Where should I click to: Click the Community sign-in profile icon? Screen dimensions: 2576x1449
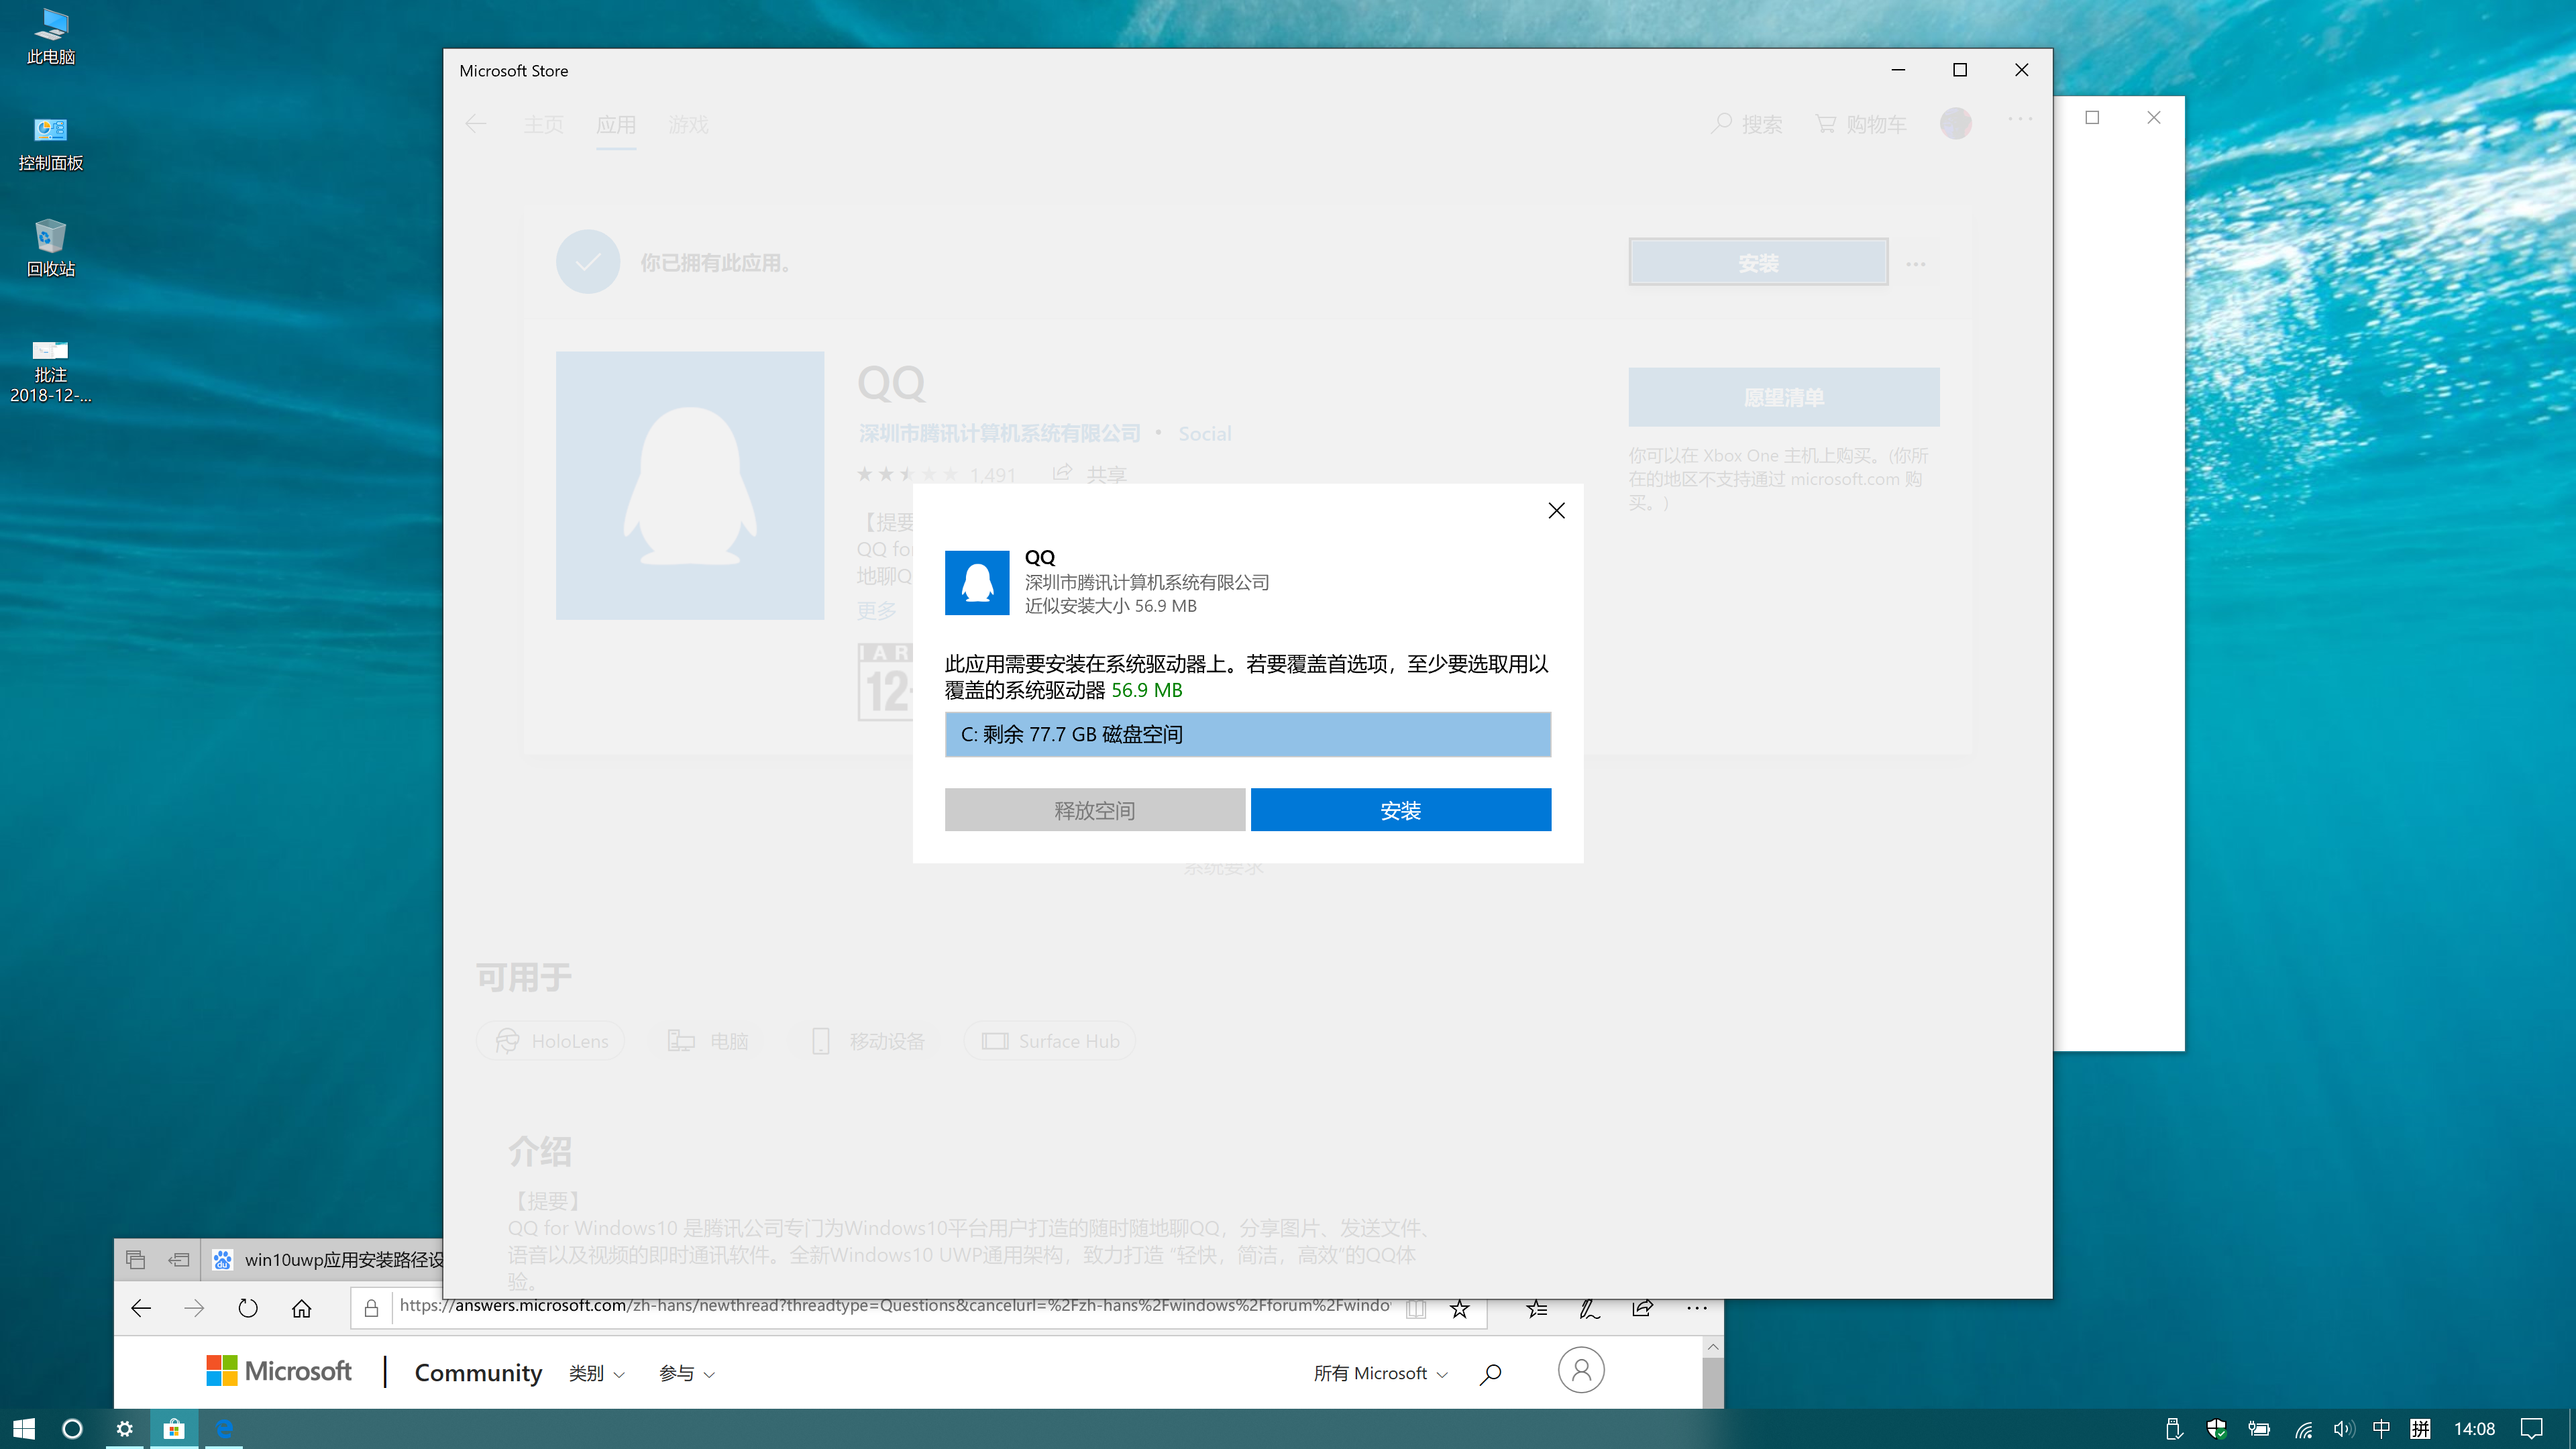tap(1581, 1370)
